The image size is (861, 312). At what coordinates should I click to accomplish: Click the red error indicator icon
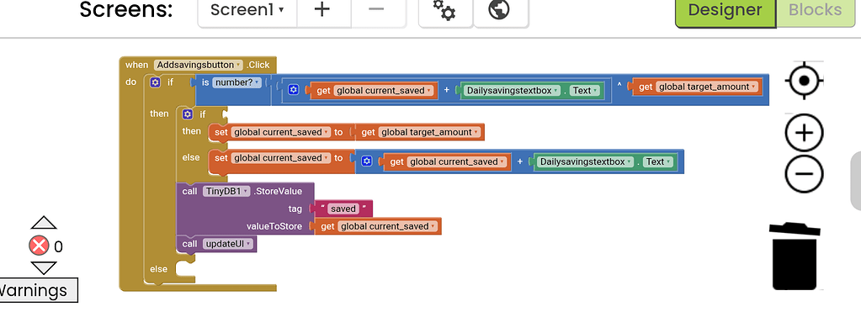point(39,246)
